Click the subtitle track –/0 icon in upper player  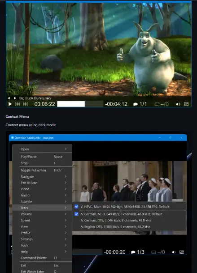click(x=157, y=104)
